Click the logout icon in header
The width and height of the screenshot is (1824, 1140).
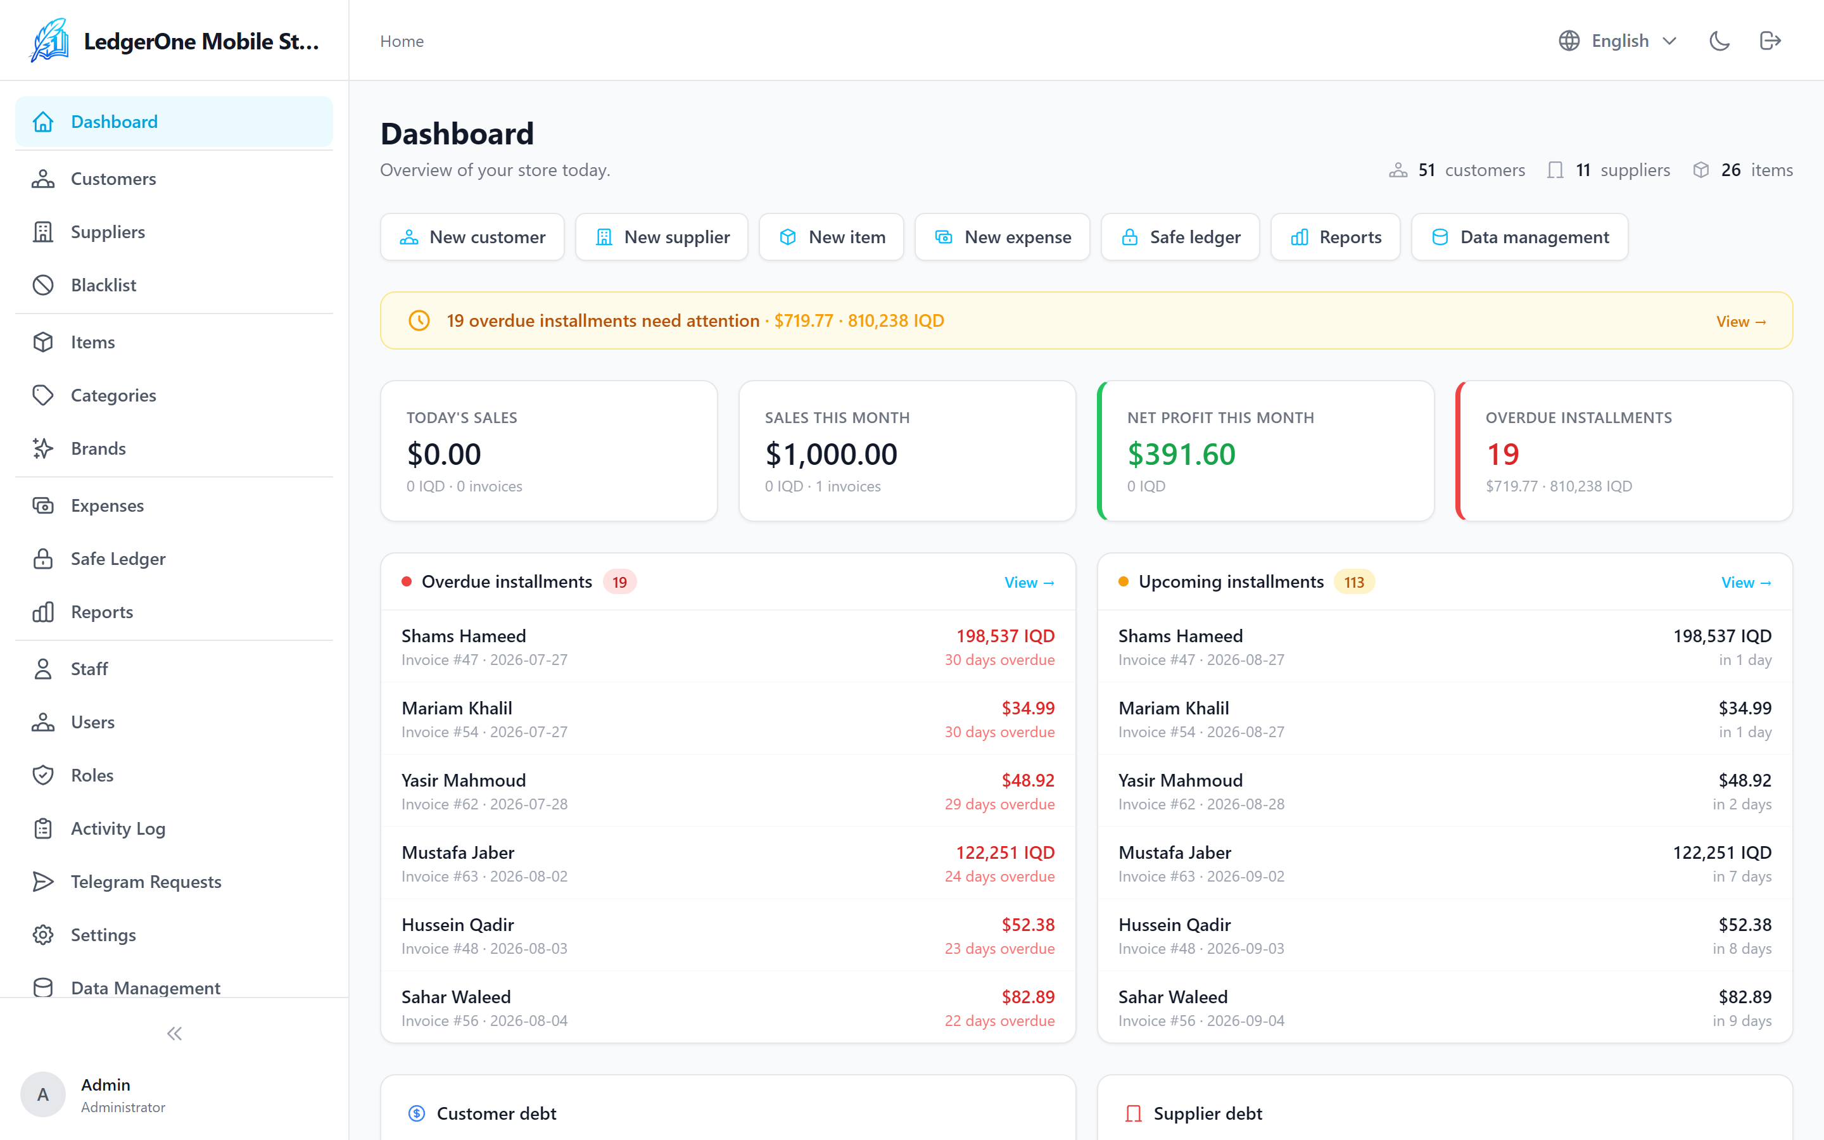[1770, 41]
